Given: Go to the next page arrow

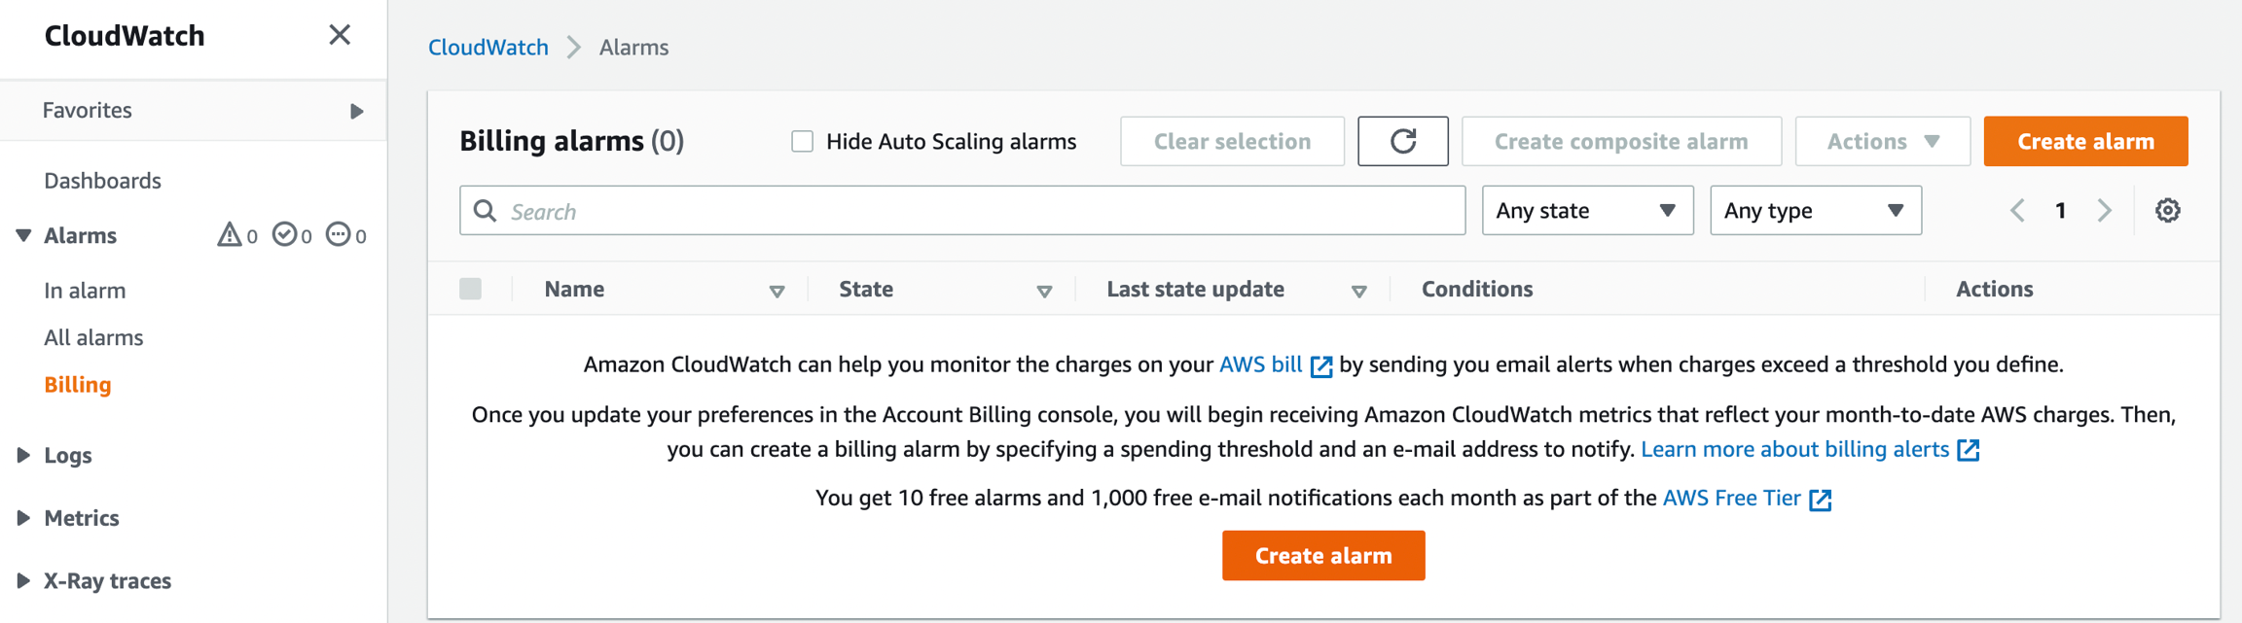Looking at the screenshot, I should 2105,210.
